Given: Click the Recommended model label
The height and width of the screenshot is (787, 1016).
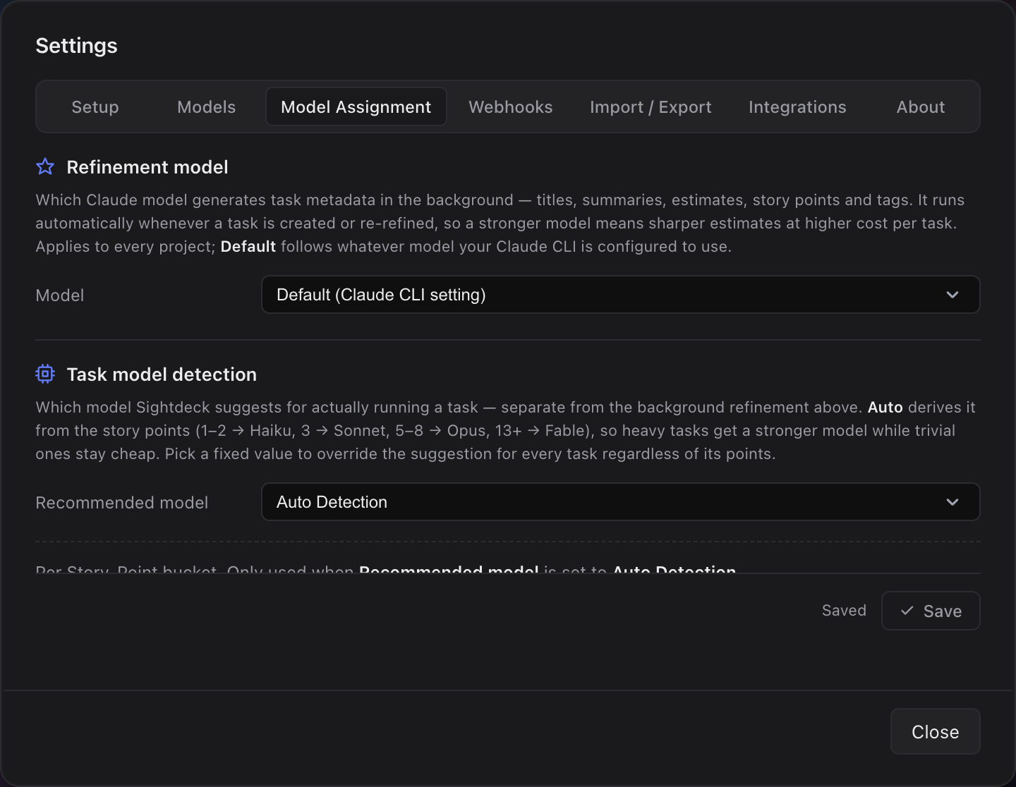Looking at the screenshot, I should coord(122,503).
